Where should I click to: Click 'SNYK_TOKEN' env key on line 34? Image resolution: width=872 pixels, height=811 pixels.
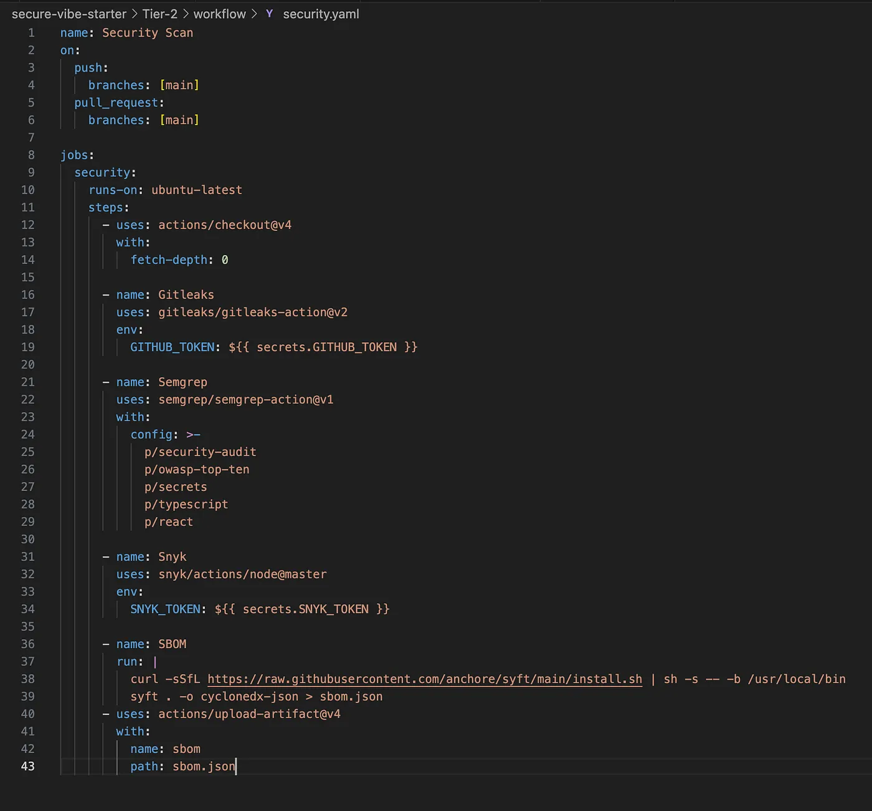click(165, 609)
